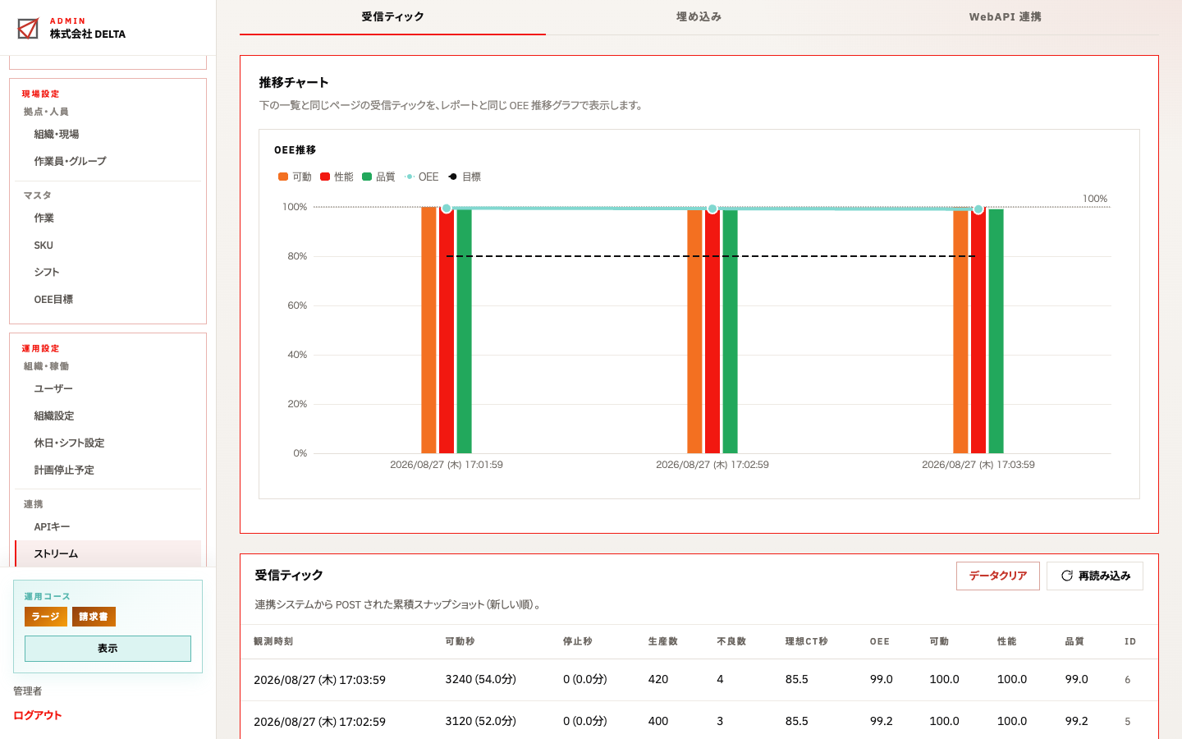The image size is (1182, 739).
Task: Open the WebAPI 連携 tab
Action: pos(1005,17)
